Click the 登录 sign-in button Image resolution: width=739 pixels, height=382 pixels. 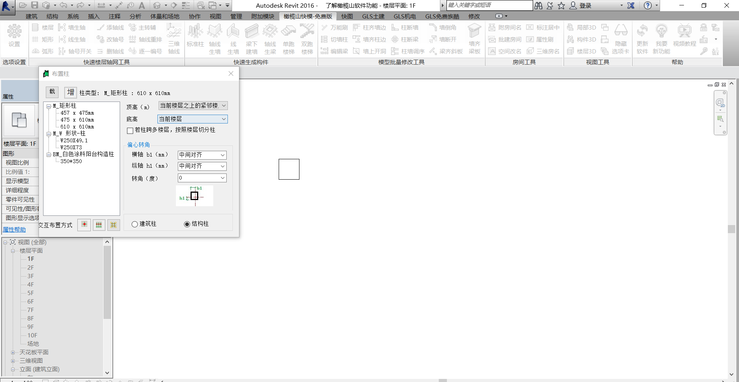[580, 5]
